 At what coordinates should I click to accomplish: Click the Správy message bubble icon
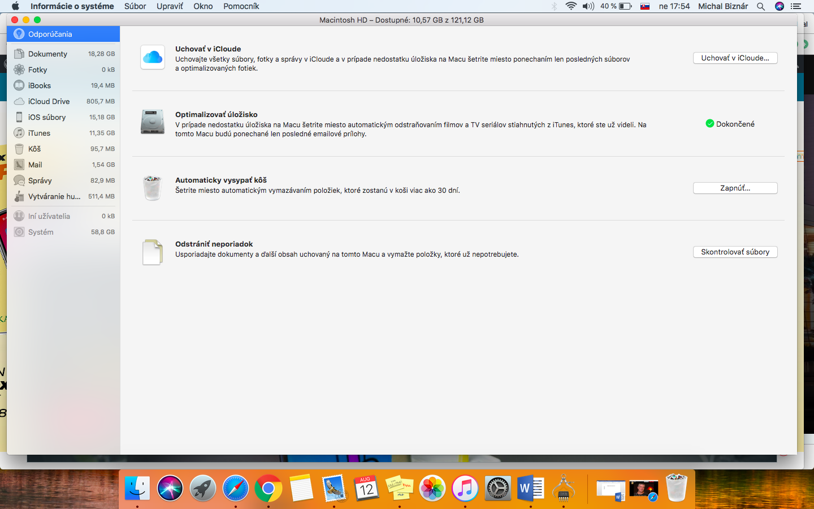[x=19, y=180]
